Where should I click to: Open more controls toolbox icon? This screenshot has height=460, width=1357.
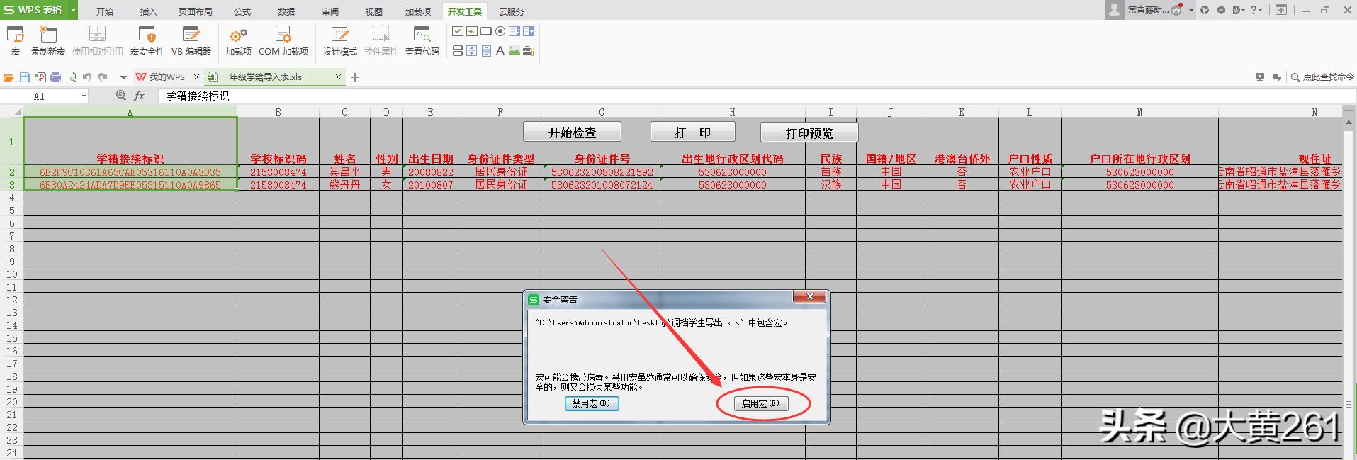click(529, 51)
